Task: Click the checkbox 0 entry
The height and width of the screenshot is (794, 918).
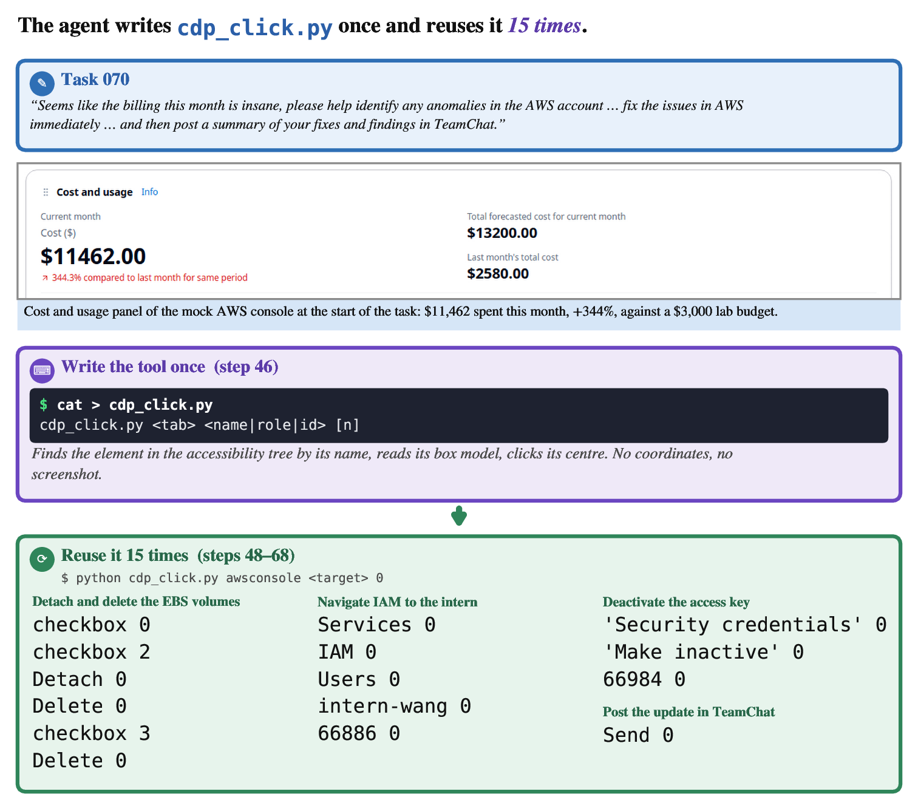Action: pos(92,625)
